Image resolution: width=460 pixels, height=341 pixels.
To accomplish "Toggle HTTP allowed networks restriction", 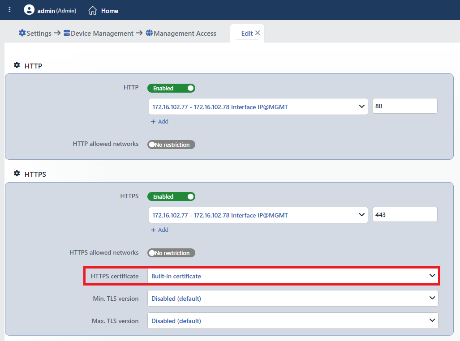I will (x=172, y=145).
